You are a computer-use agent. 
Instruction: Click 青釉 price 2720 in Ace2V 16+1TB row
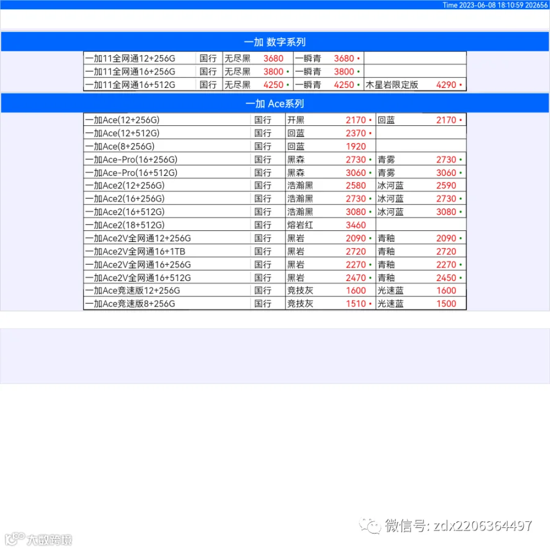click(446, 252)
